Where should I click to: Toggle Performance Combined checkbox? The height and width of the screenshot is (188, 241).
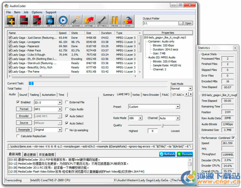[x=233, y=138]
